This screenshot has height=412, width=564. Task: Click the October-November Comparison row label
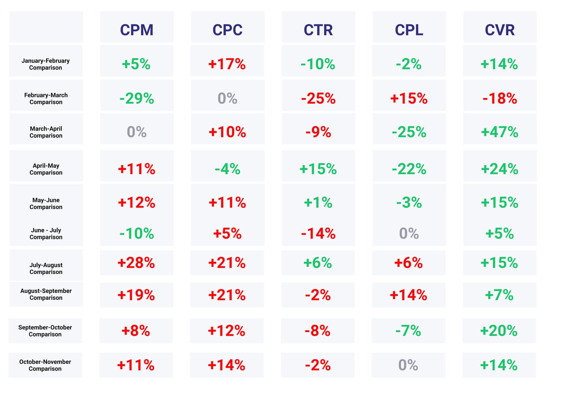pos(45,365)
